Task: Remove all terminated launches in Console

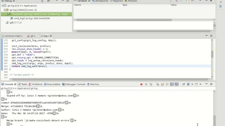Action: (x=151, y=84)
